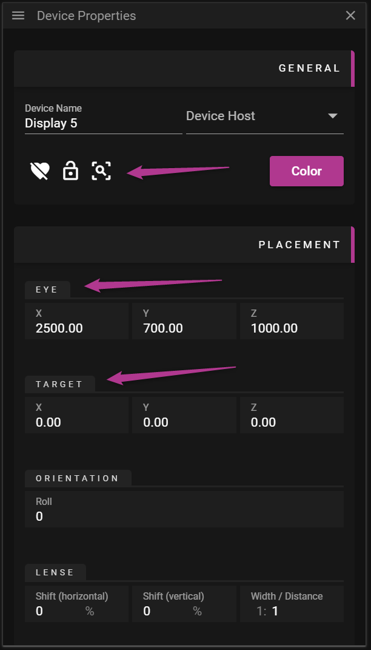Close the Device Properties panel

point(350,16)
